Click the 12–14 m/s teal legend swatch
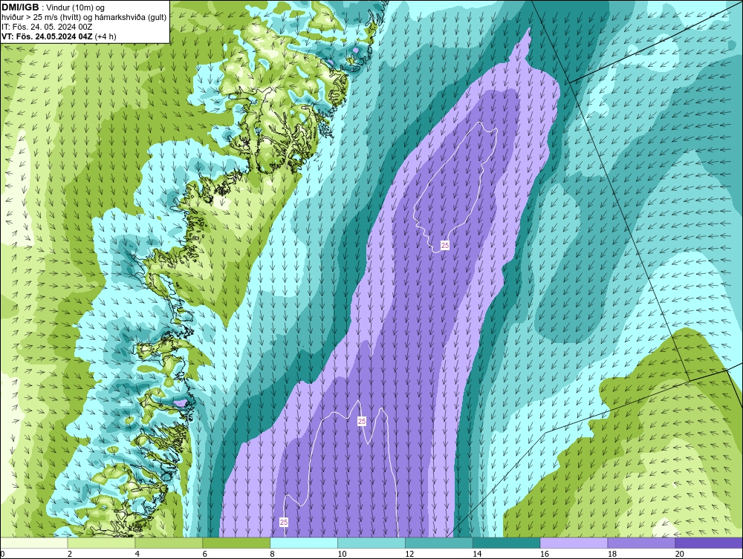743x559 pixels. [x=439, y=543]
